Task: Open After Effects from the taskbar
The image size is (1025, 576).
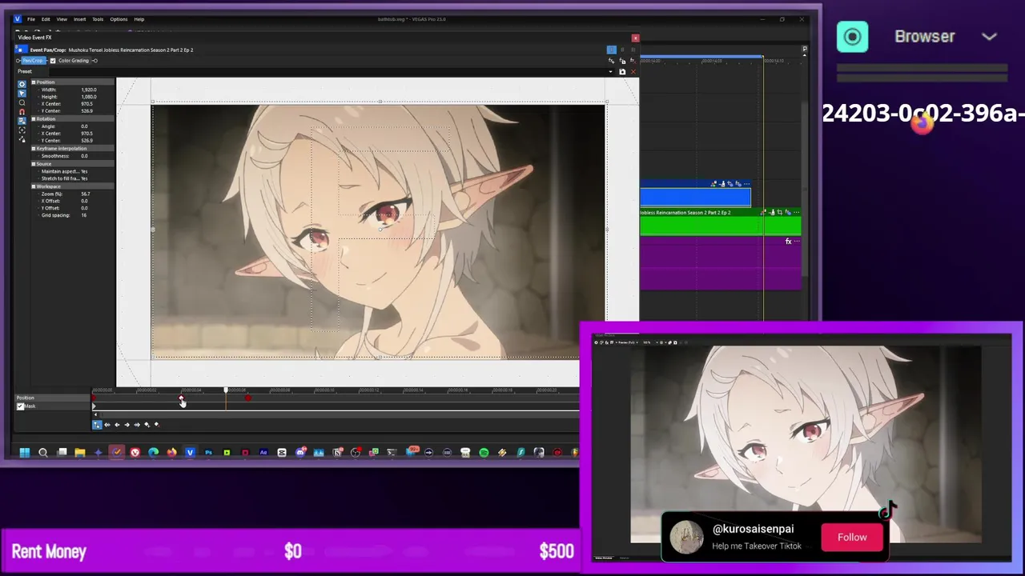Action: point(263,452)
